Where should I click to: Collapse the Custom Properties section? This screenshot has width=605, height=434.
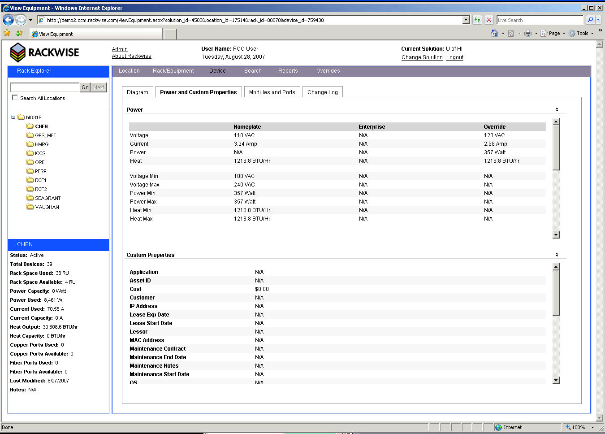point(557,255)
